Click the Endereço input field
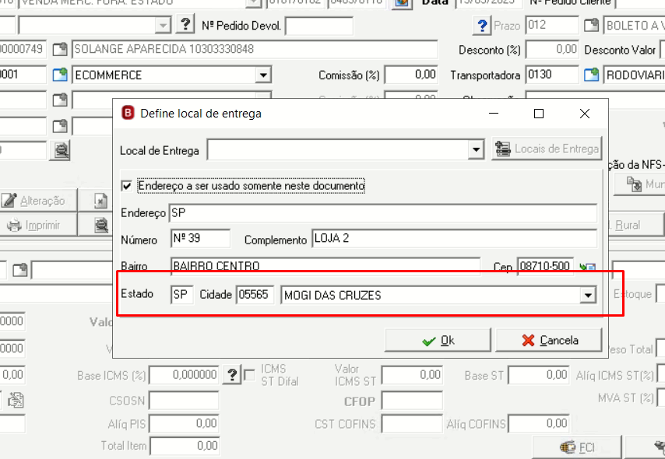 point(383,212)
